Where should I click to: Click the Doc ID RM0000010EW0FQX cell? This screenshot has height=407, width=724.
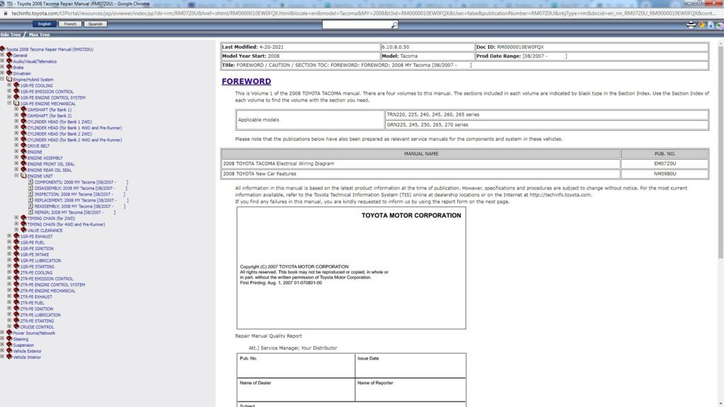(592, 47)
